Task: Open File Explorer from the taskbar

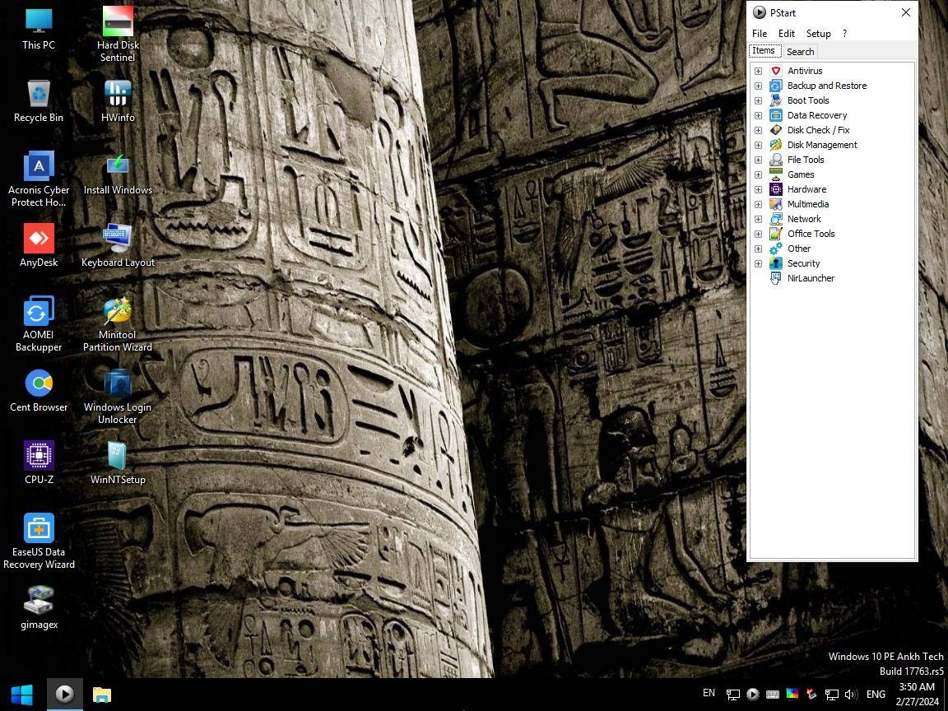Action: [101, 694]
